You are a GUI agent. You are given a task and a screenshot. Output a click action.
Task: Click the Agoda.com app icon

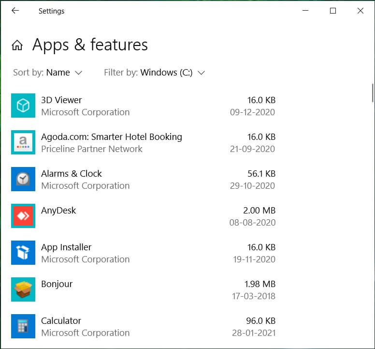(23, 142)
